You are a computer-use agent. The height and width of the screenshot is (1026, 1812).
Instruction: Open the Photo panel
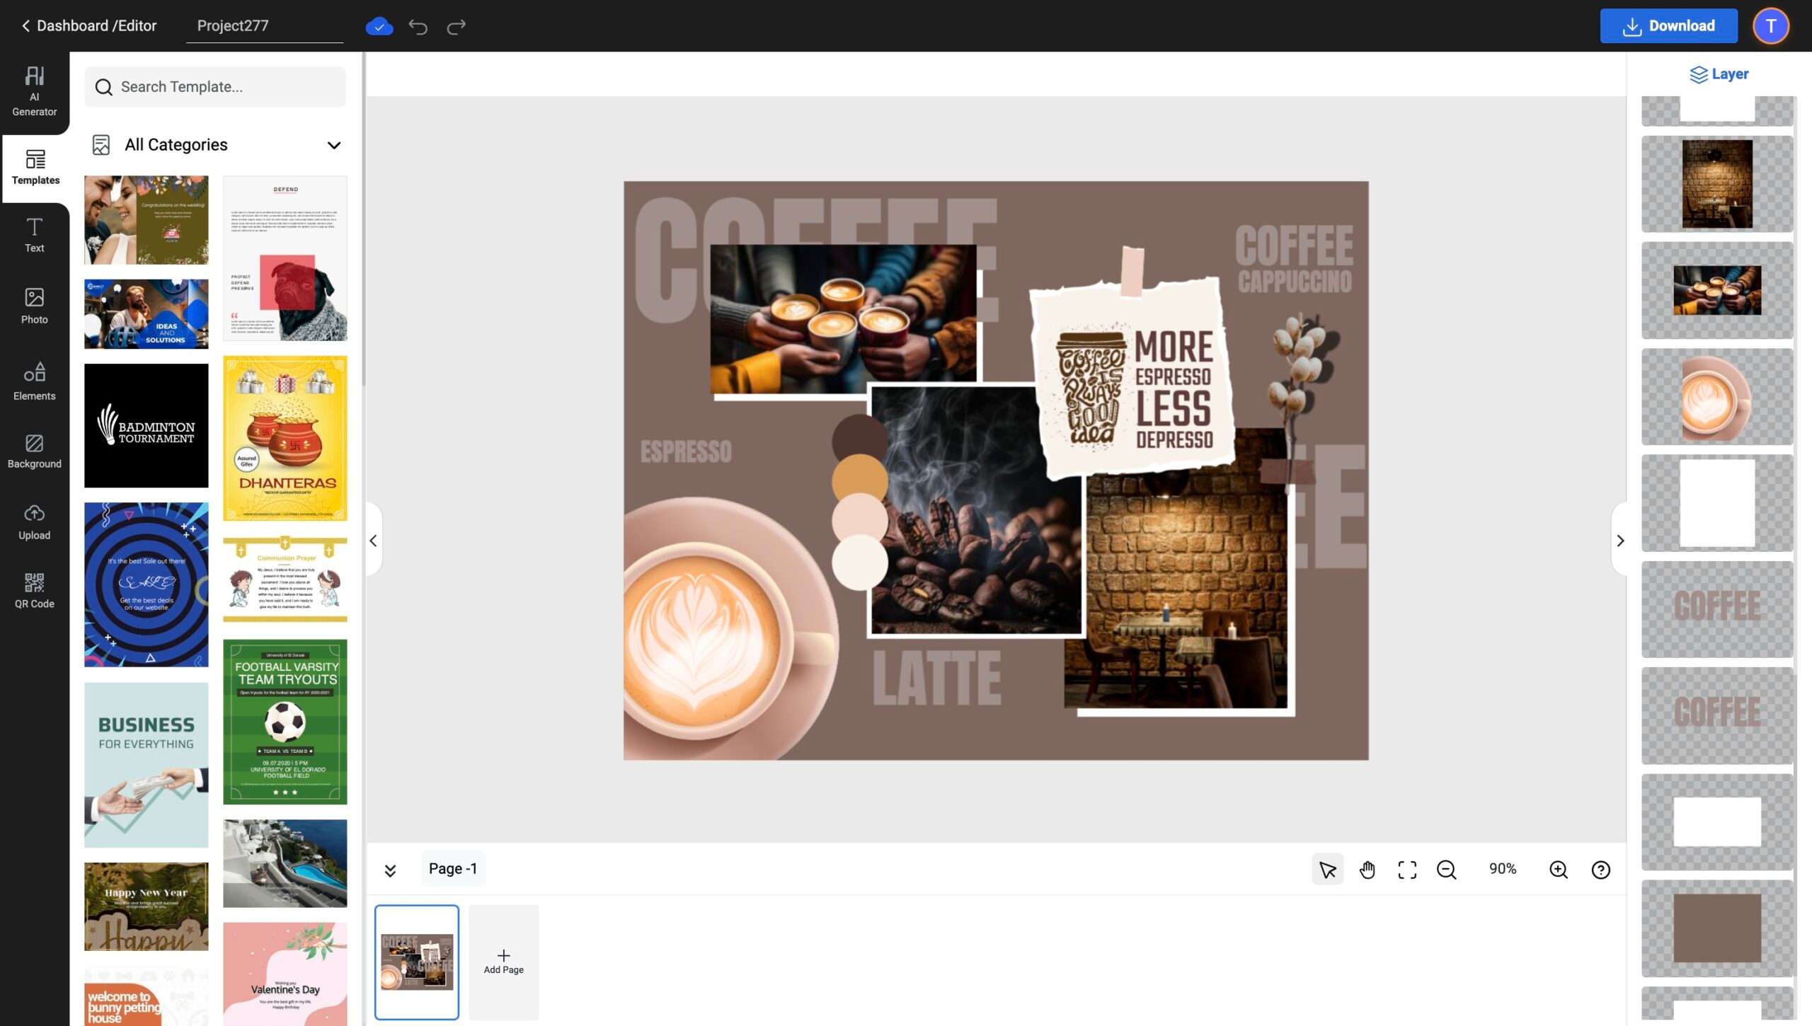[34, 306]
